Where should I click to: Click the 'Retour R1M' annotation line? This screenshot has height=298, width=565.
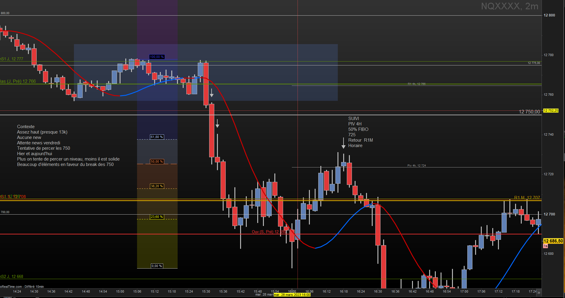coord(360,140)
